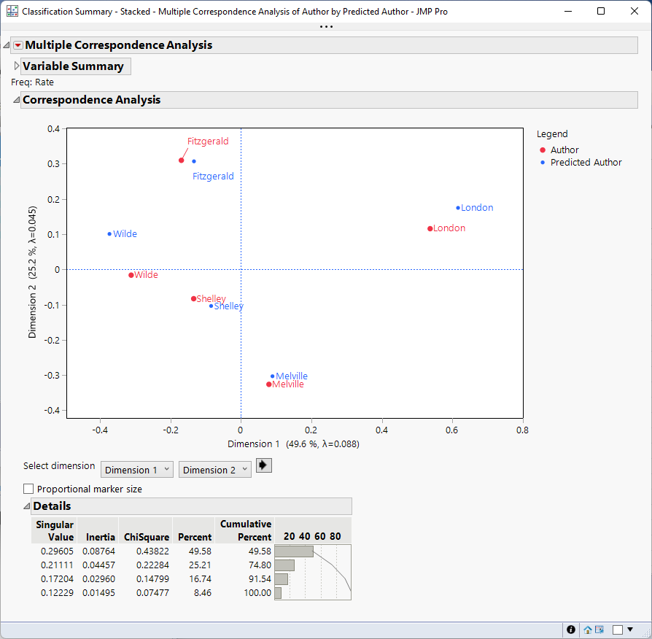Expand the Variable Summary section

[15, 66]
